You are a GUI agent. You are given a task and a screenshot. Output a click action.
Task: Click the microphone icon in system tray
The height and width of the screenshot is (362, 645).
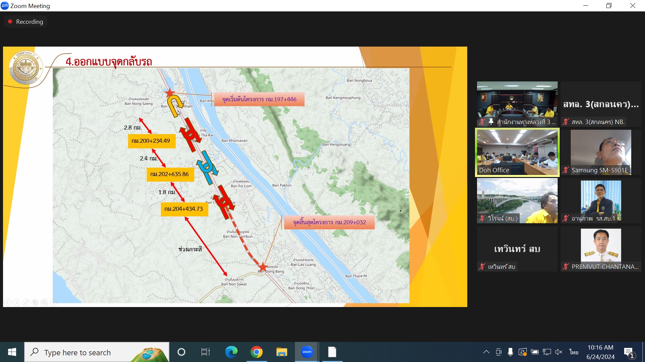click(x=510, y=352)
